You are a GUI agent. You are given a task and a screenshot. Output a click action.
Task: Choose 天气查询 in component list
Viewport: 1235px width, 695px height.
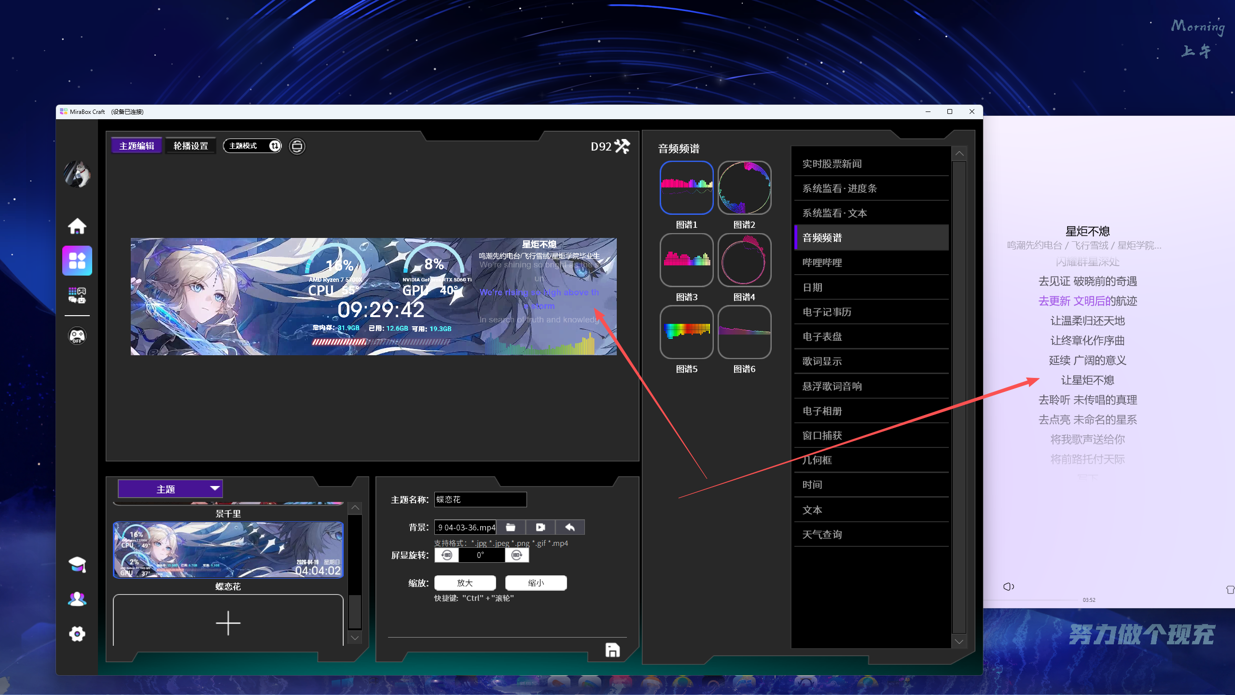click(x=871, y=535)
